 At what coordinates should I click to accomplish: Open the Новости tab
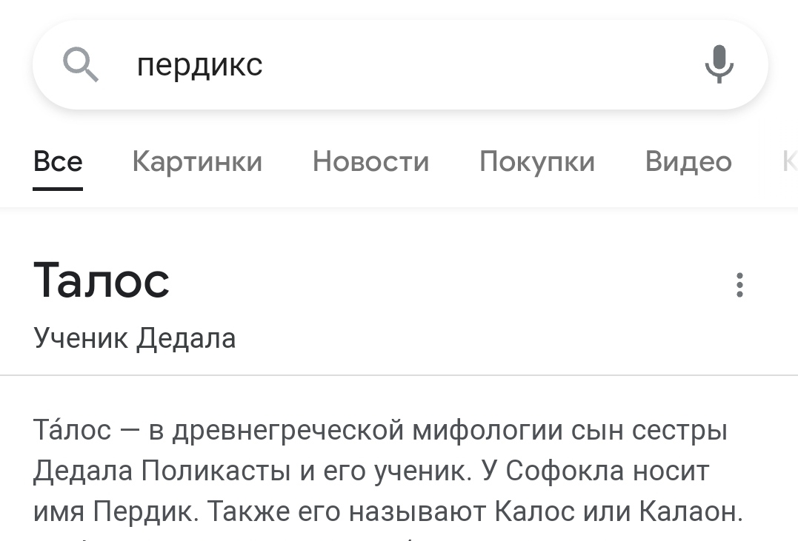(370, 161)
